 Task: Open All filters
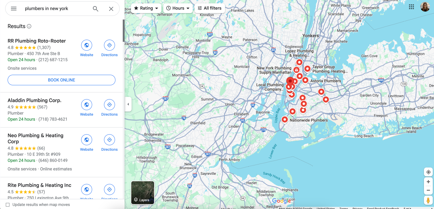210,8
